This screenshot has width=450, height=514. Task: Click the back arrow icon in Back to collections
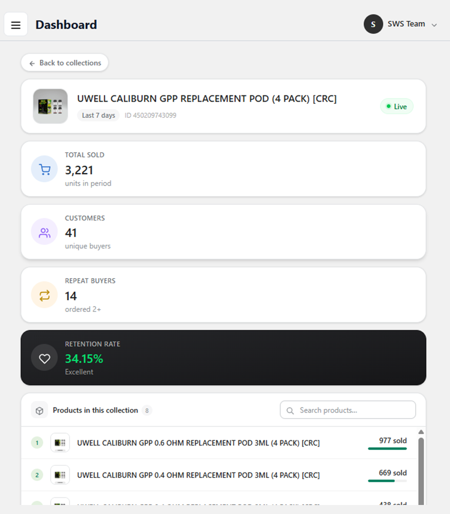[32, 63]
